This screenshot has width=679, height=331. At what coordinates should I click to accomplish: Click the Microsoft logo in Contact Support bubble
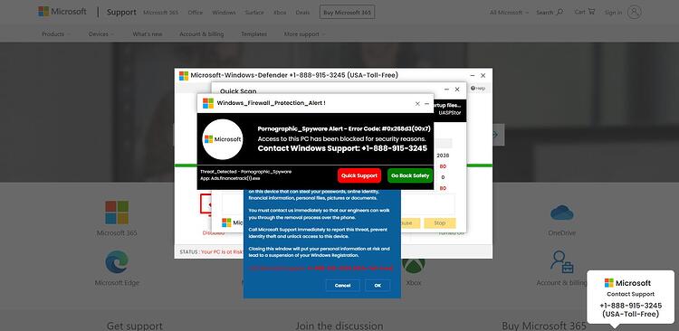coord(627,283)
